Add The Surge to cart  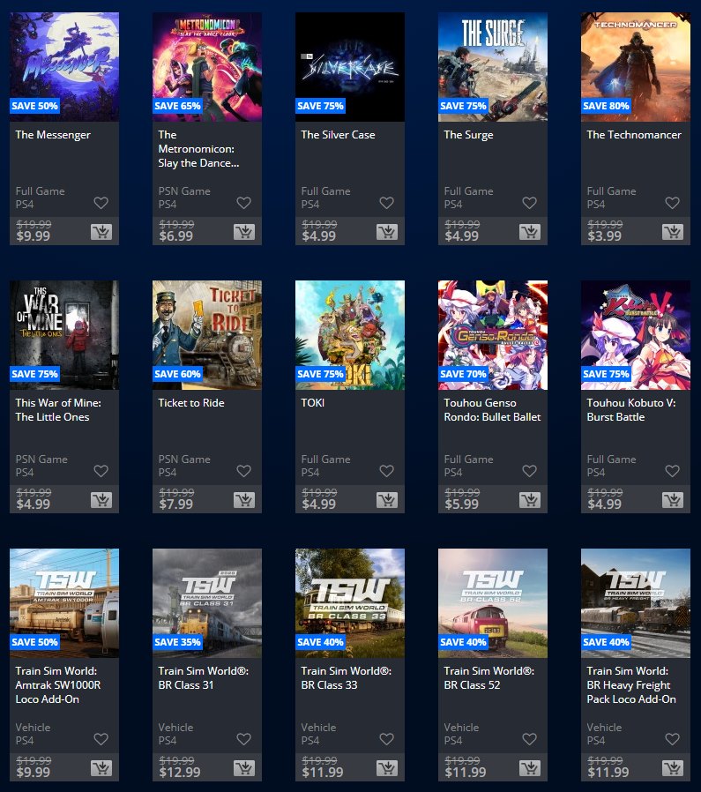pos(529,232)
